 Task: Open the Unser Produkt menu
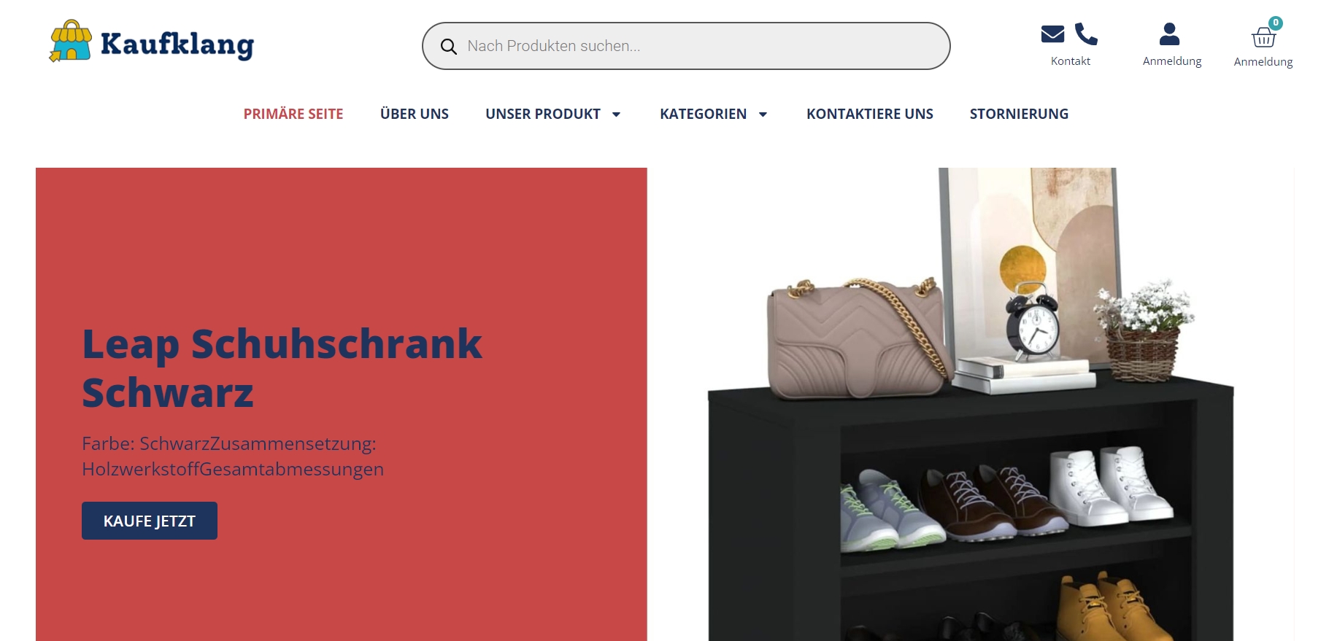point(543,114)
